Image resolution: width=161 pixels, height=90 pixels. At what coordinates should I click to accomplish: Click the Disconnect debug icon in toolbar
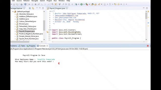[38, 4]
